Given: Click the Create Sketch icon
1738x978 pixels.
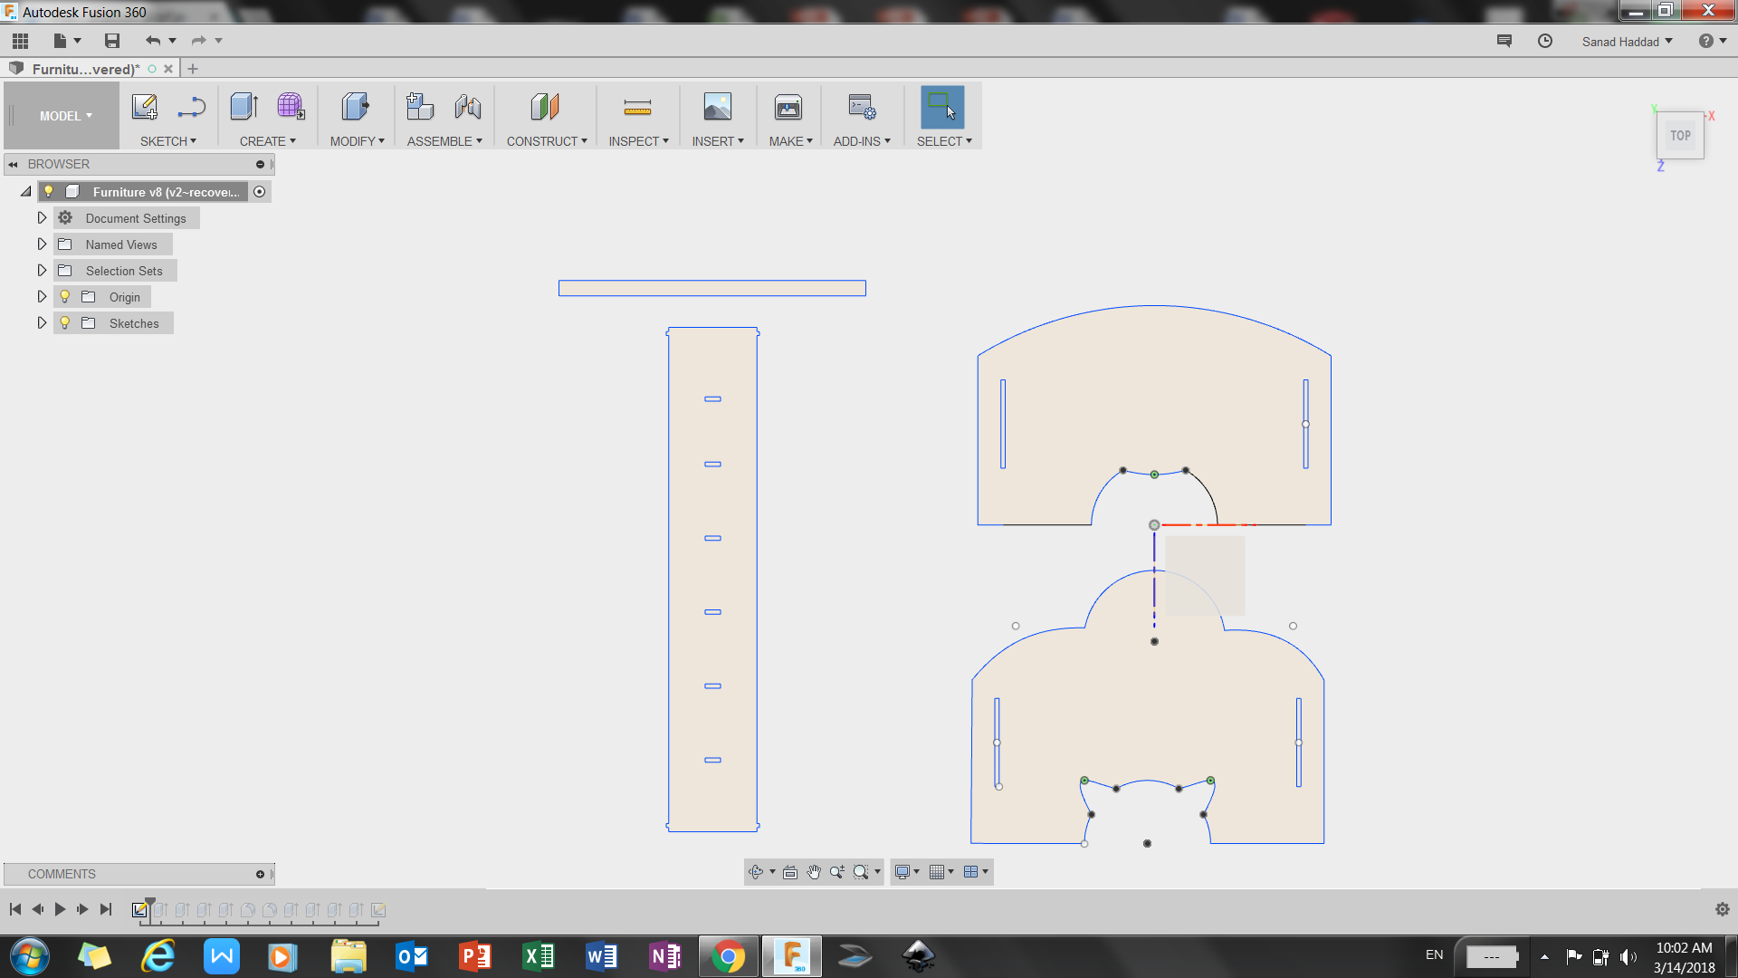Looking at the screenshot, I should pos(145,107).
